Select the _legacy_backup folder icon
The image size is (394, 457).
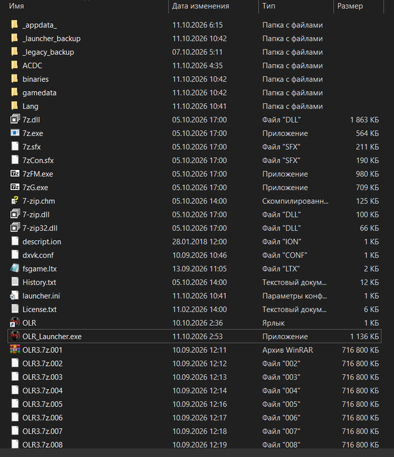15,52
